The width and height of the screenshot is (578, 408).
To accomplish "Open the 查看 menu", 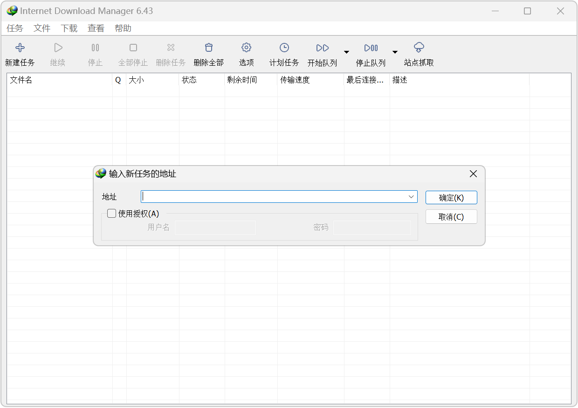I will pos(96,28).
